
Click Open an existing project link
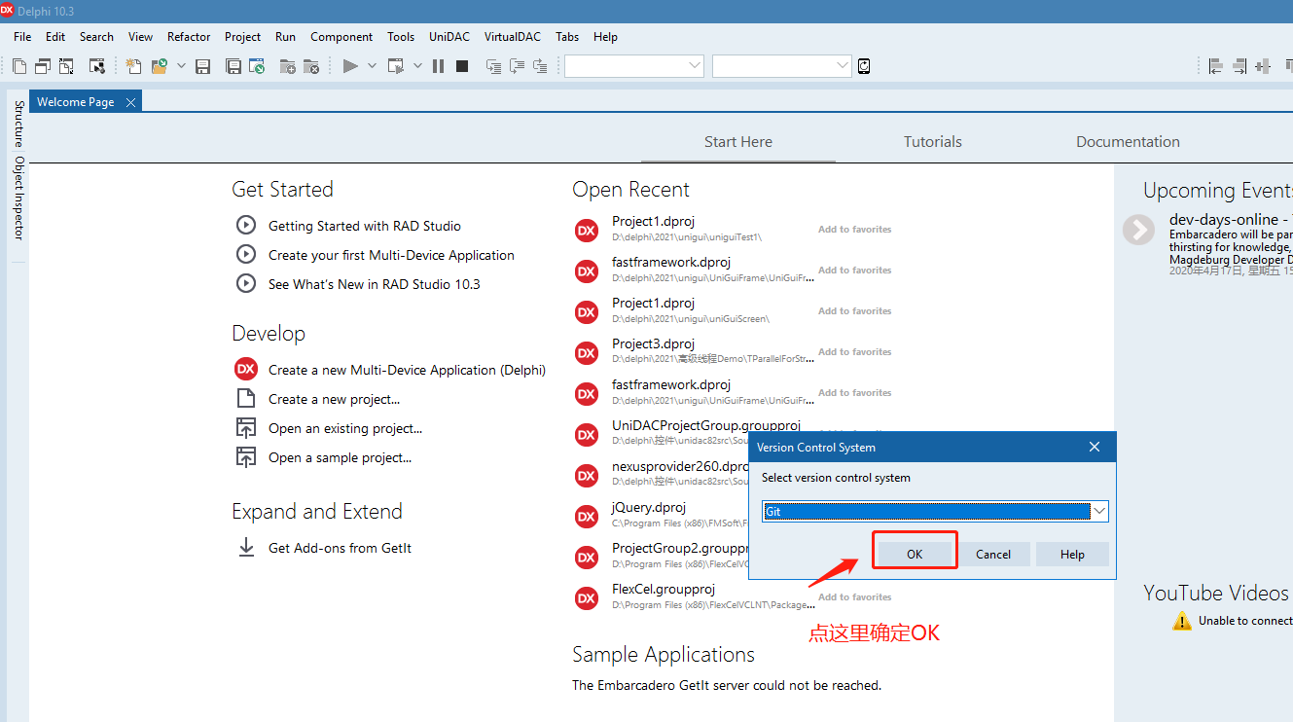[x=345, y=428]
